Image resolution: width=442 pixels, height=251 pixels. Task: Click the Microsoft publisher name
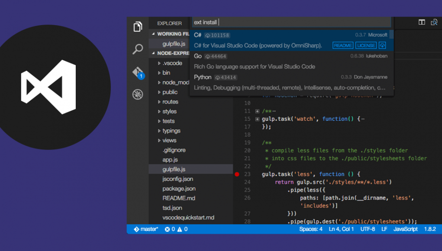[x=378, y=35]
